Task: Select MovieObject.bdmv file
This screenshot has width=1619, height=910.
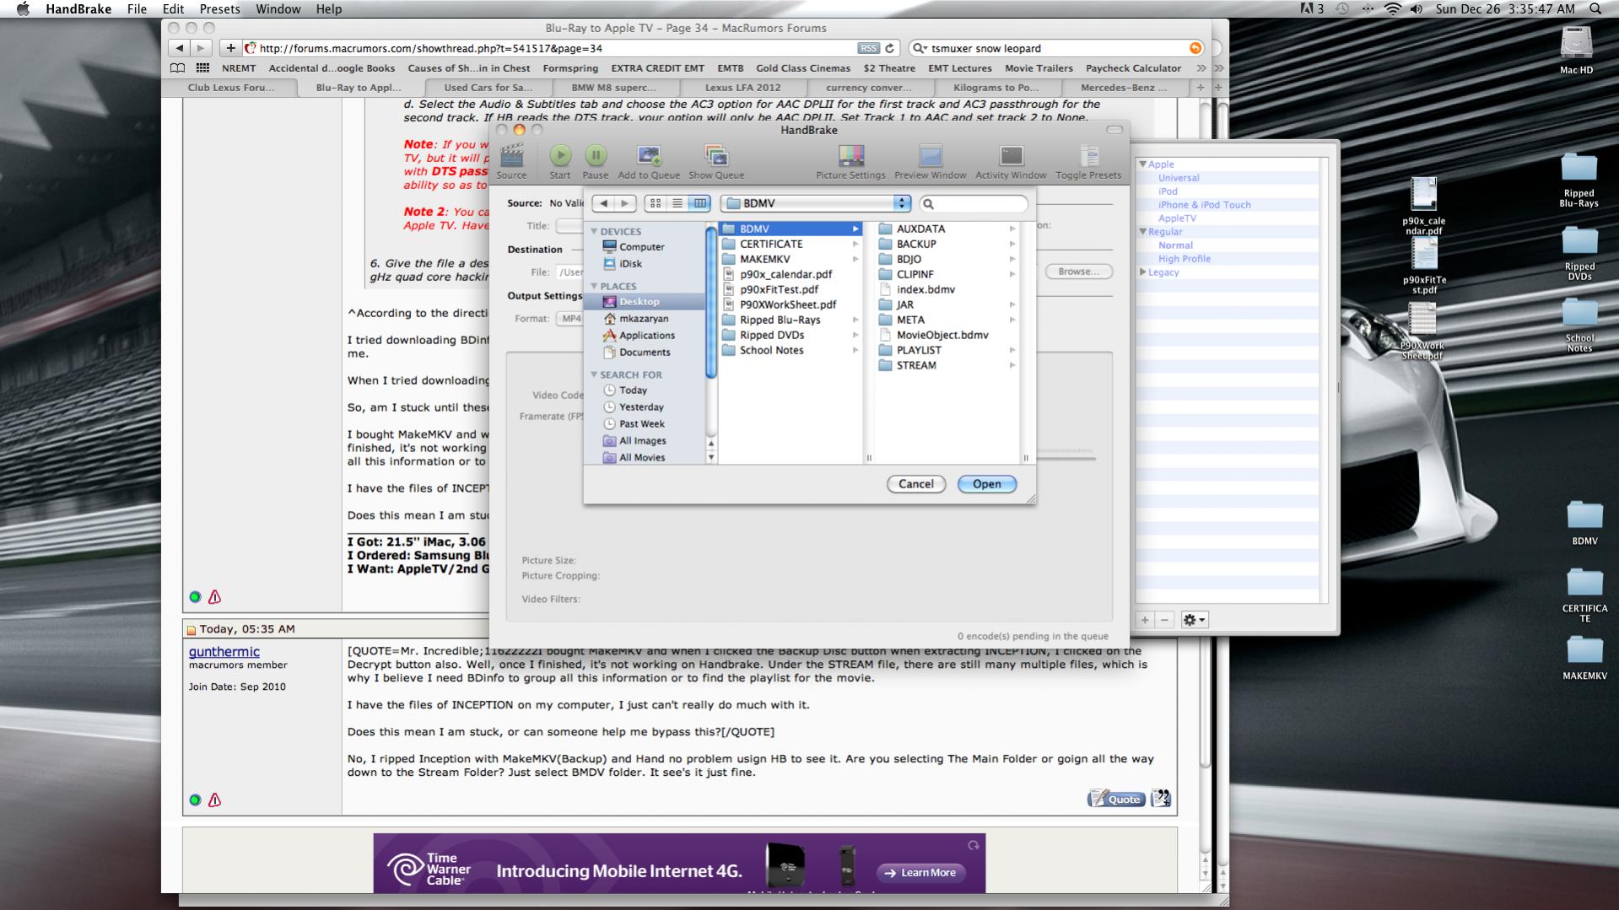Action: click(947, 335)
